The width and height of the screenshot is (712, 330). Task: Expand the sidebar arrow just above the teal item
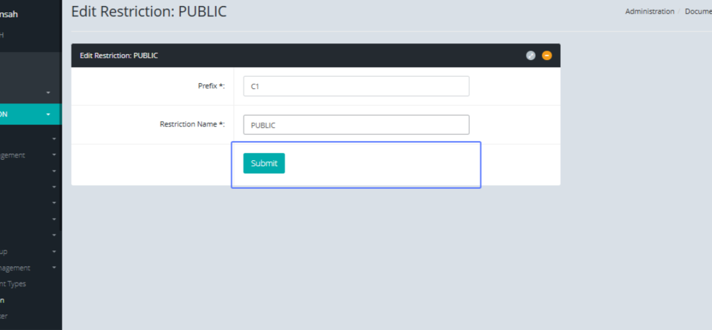pyautogui.click(x=49, y=93)
